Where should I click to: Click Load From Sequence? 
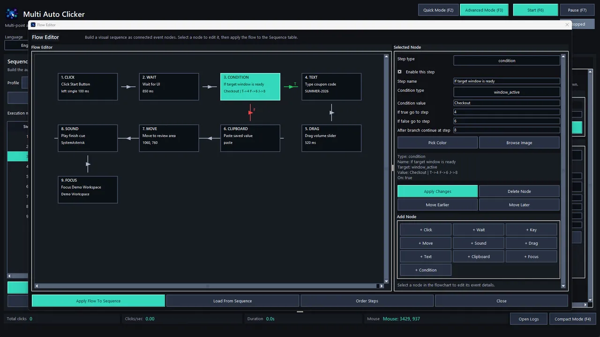coord(232,301)
